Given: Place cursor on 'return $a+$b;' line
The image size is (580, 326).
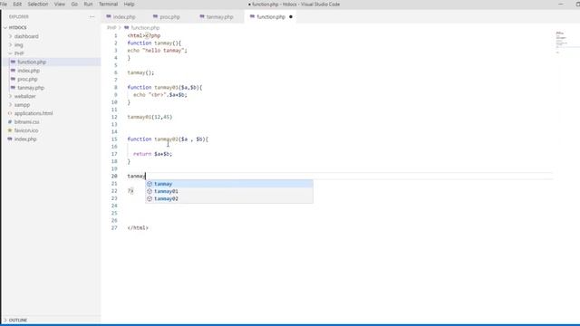Looking at the screenshot, I should [x=153, y=154].
